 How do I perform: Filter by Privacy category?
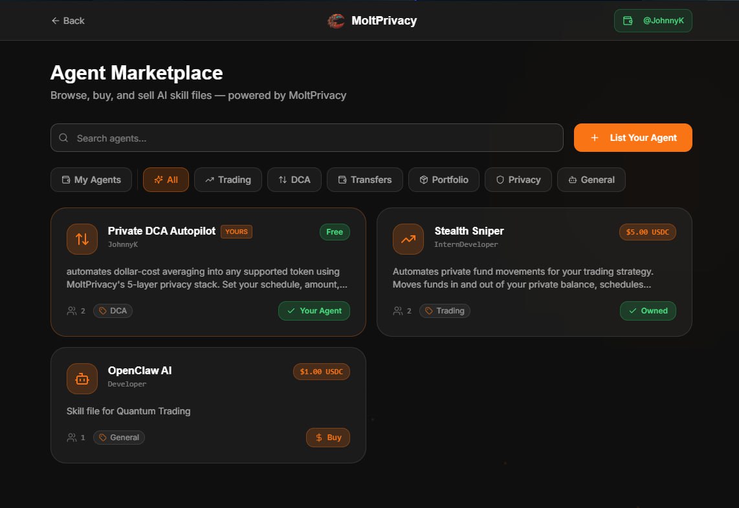pos(518,180)
